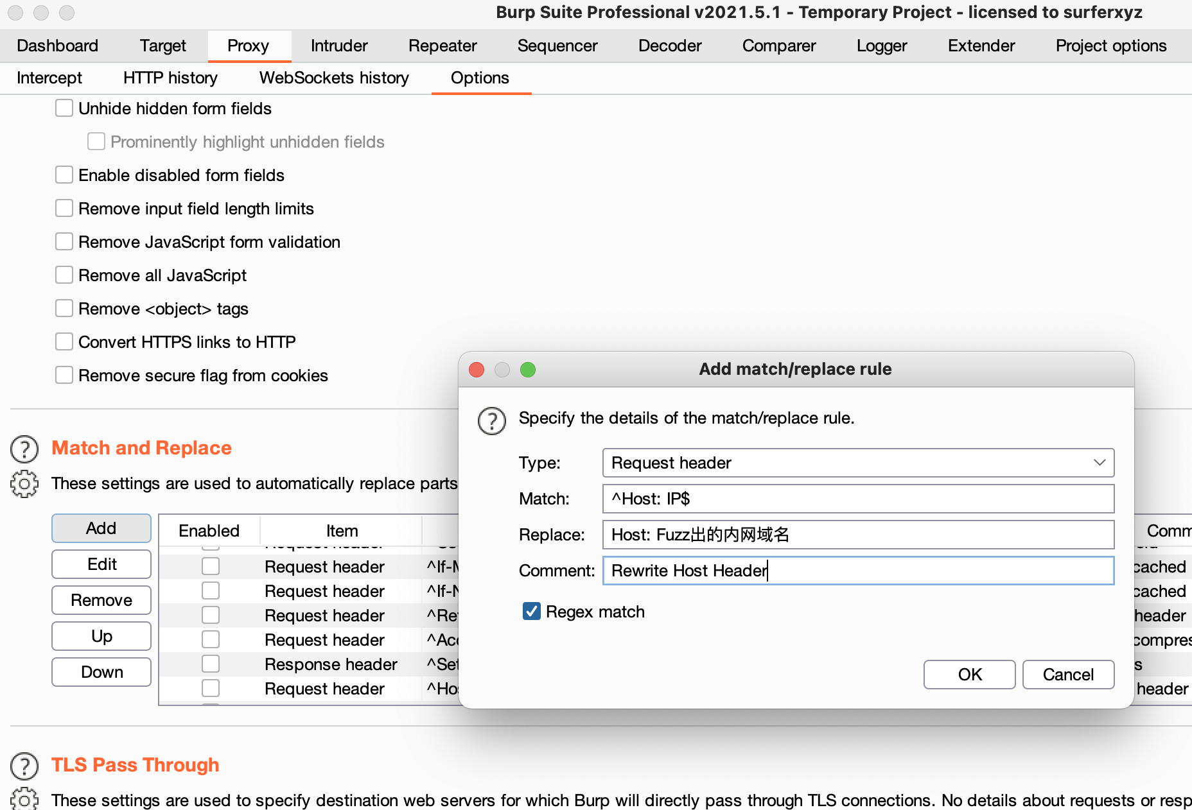Click the Remove rule button
This screenshot has height=810, width=1192.
101,600
